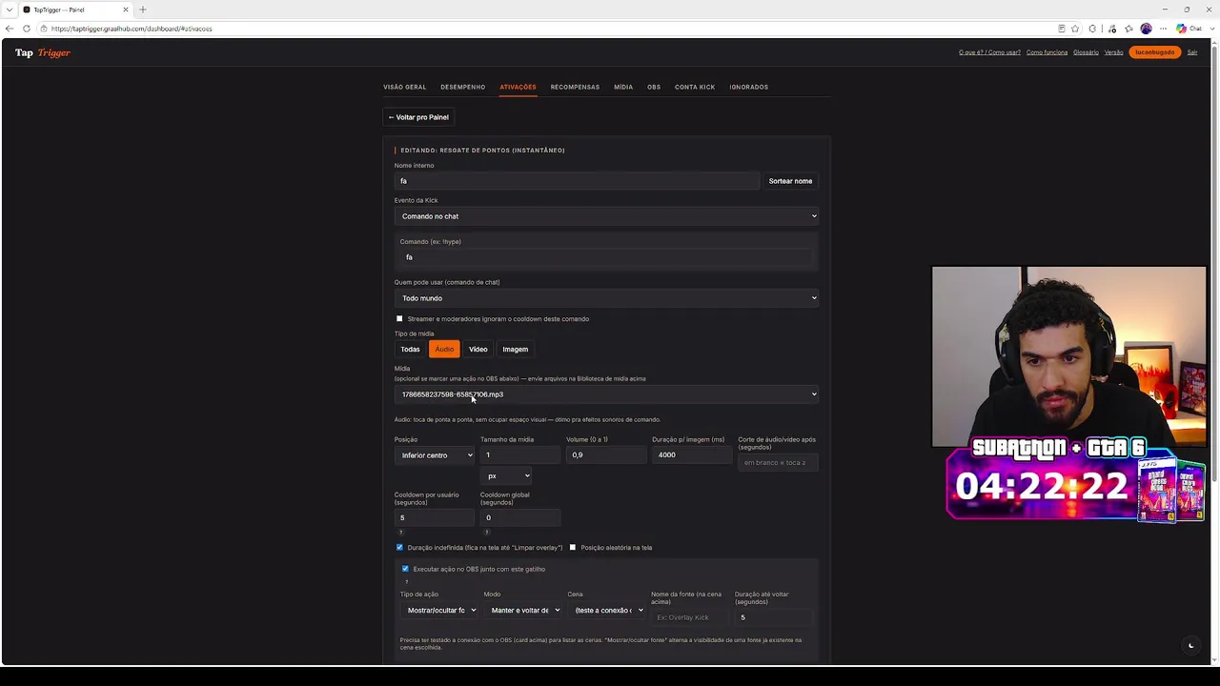Select the Imagem media type

[x=515, y=350]
